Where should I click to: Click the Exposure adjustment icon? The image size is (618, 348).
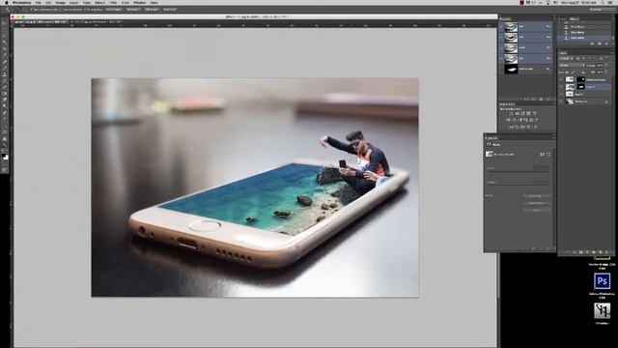click(x=528, y=113)
